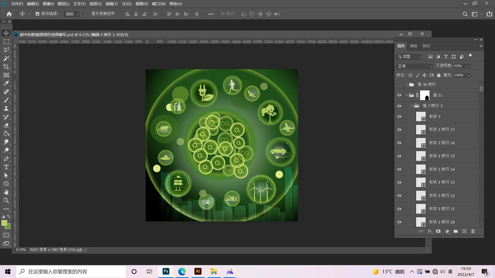Select the Lasso tool
The height and width of the screenshot is (278, 495).
point(6,50)
